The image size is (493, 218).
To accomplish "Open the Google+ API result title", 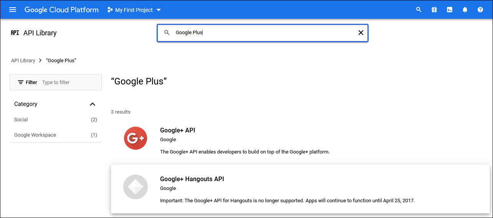I will [177, 130].
